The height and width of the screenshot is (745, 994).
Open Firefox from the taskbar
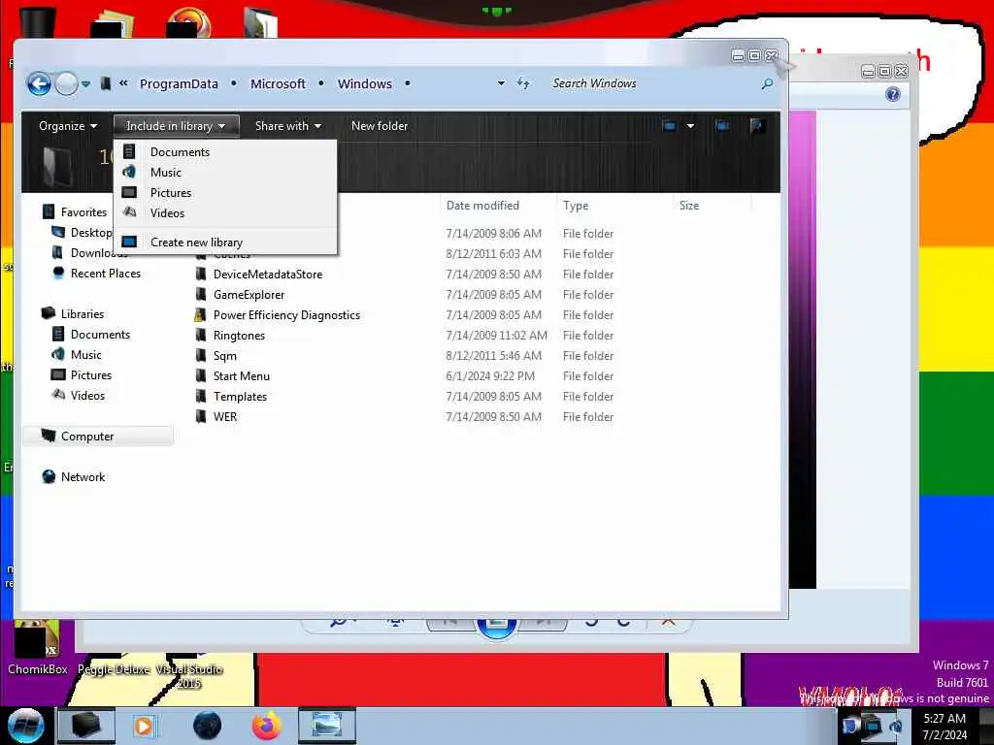[x=267, y=726]
